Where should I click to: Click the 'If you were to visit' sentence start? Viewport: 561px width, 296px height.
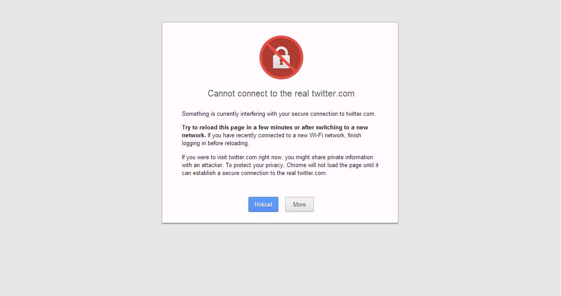204,157
